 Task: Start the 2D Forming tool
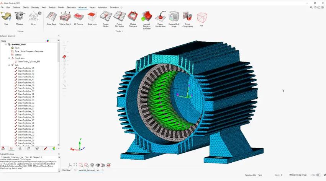(79, 18)
